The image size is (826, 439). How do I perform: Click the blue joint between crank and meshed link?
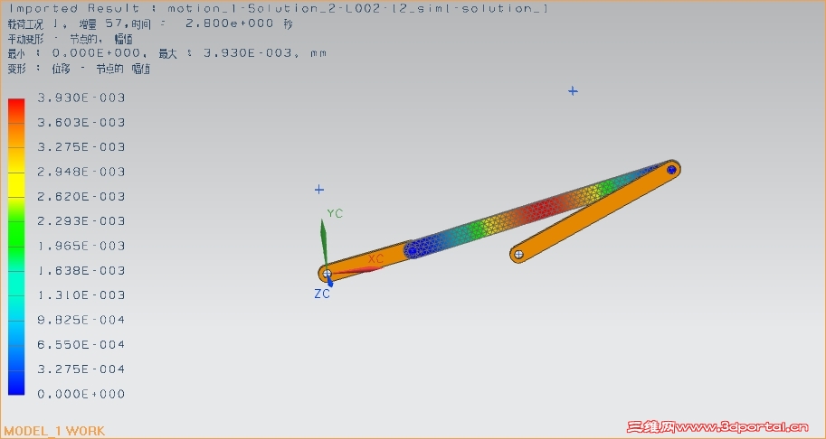click(413, 251)
